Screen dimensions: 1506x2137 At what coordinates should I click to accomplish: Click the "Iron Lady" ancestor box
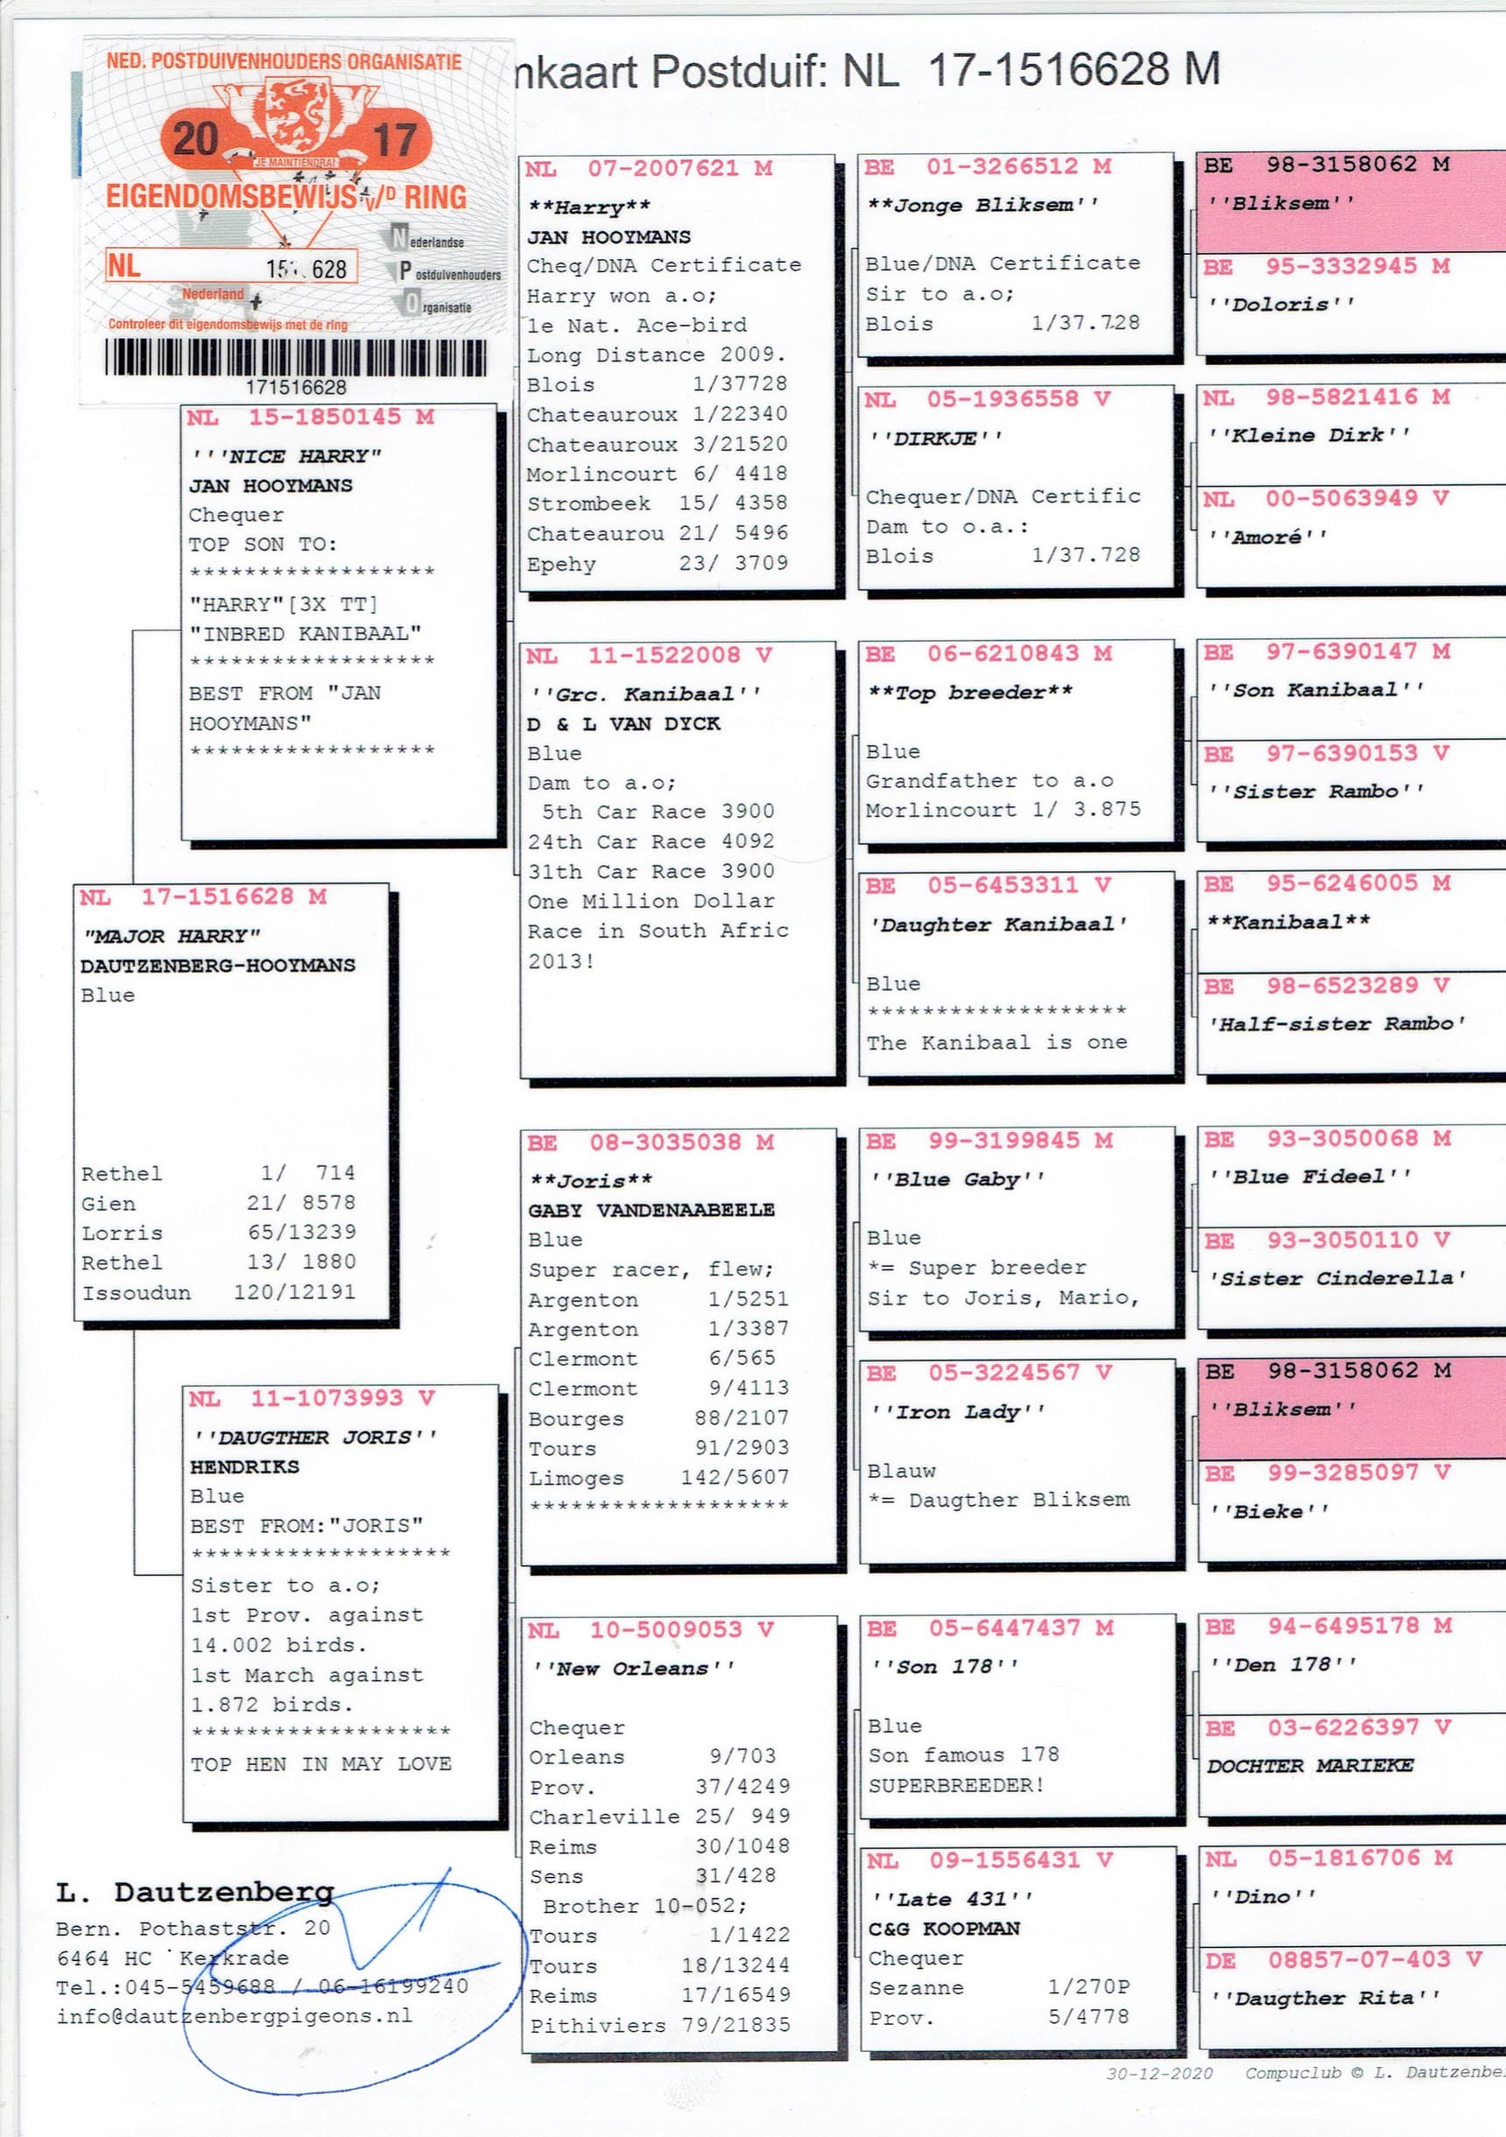tap(1017, 1461)
